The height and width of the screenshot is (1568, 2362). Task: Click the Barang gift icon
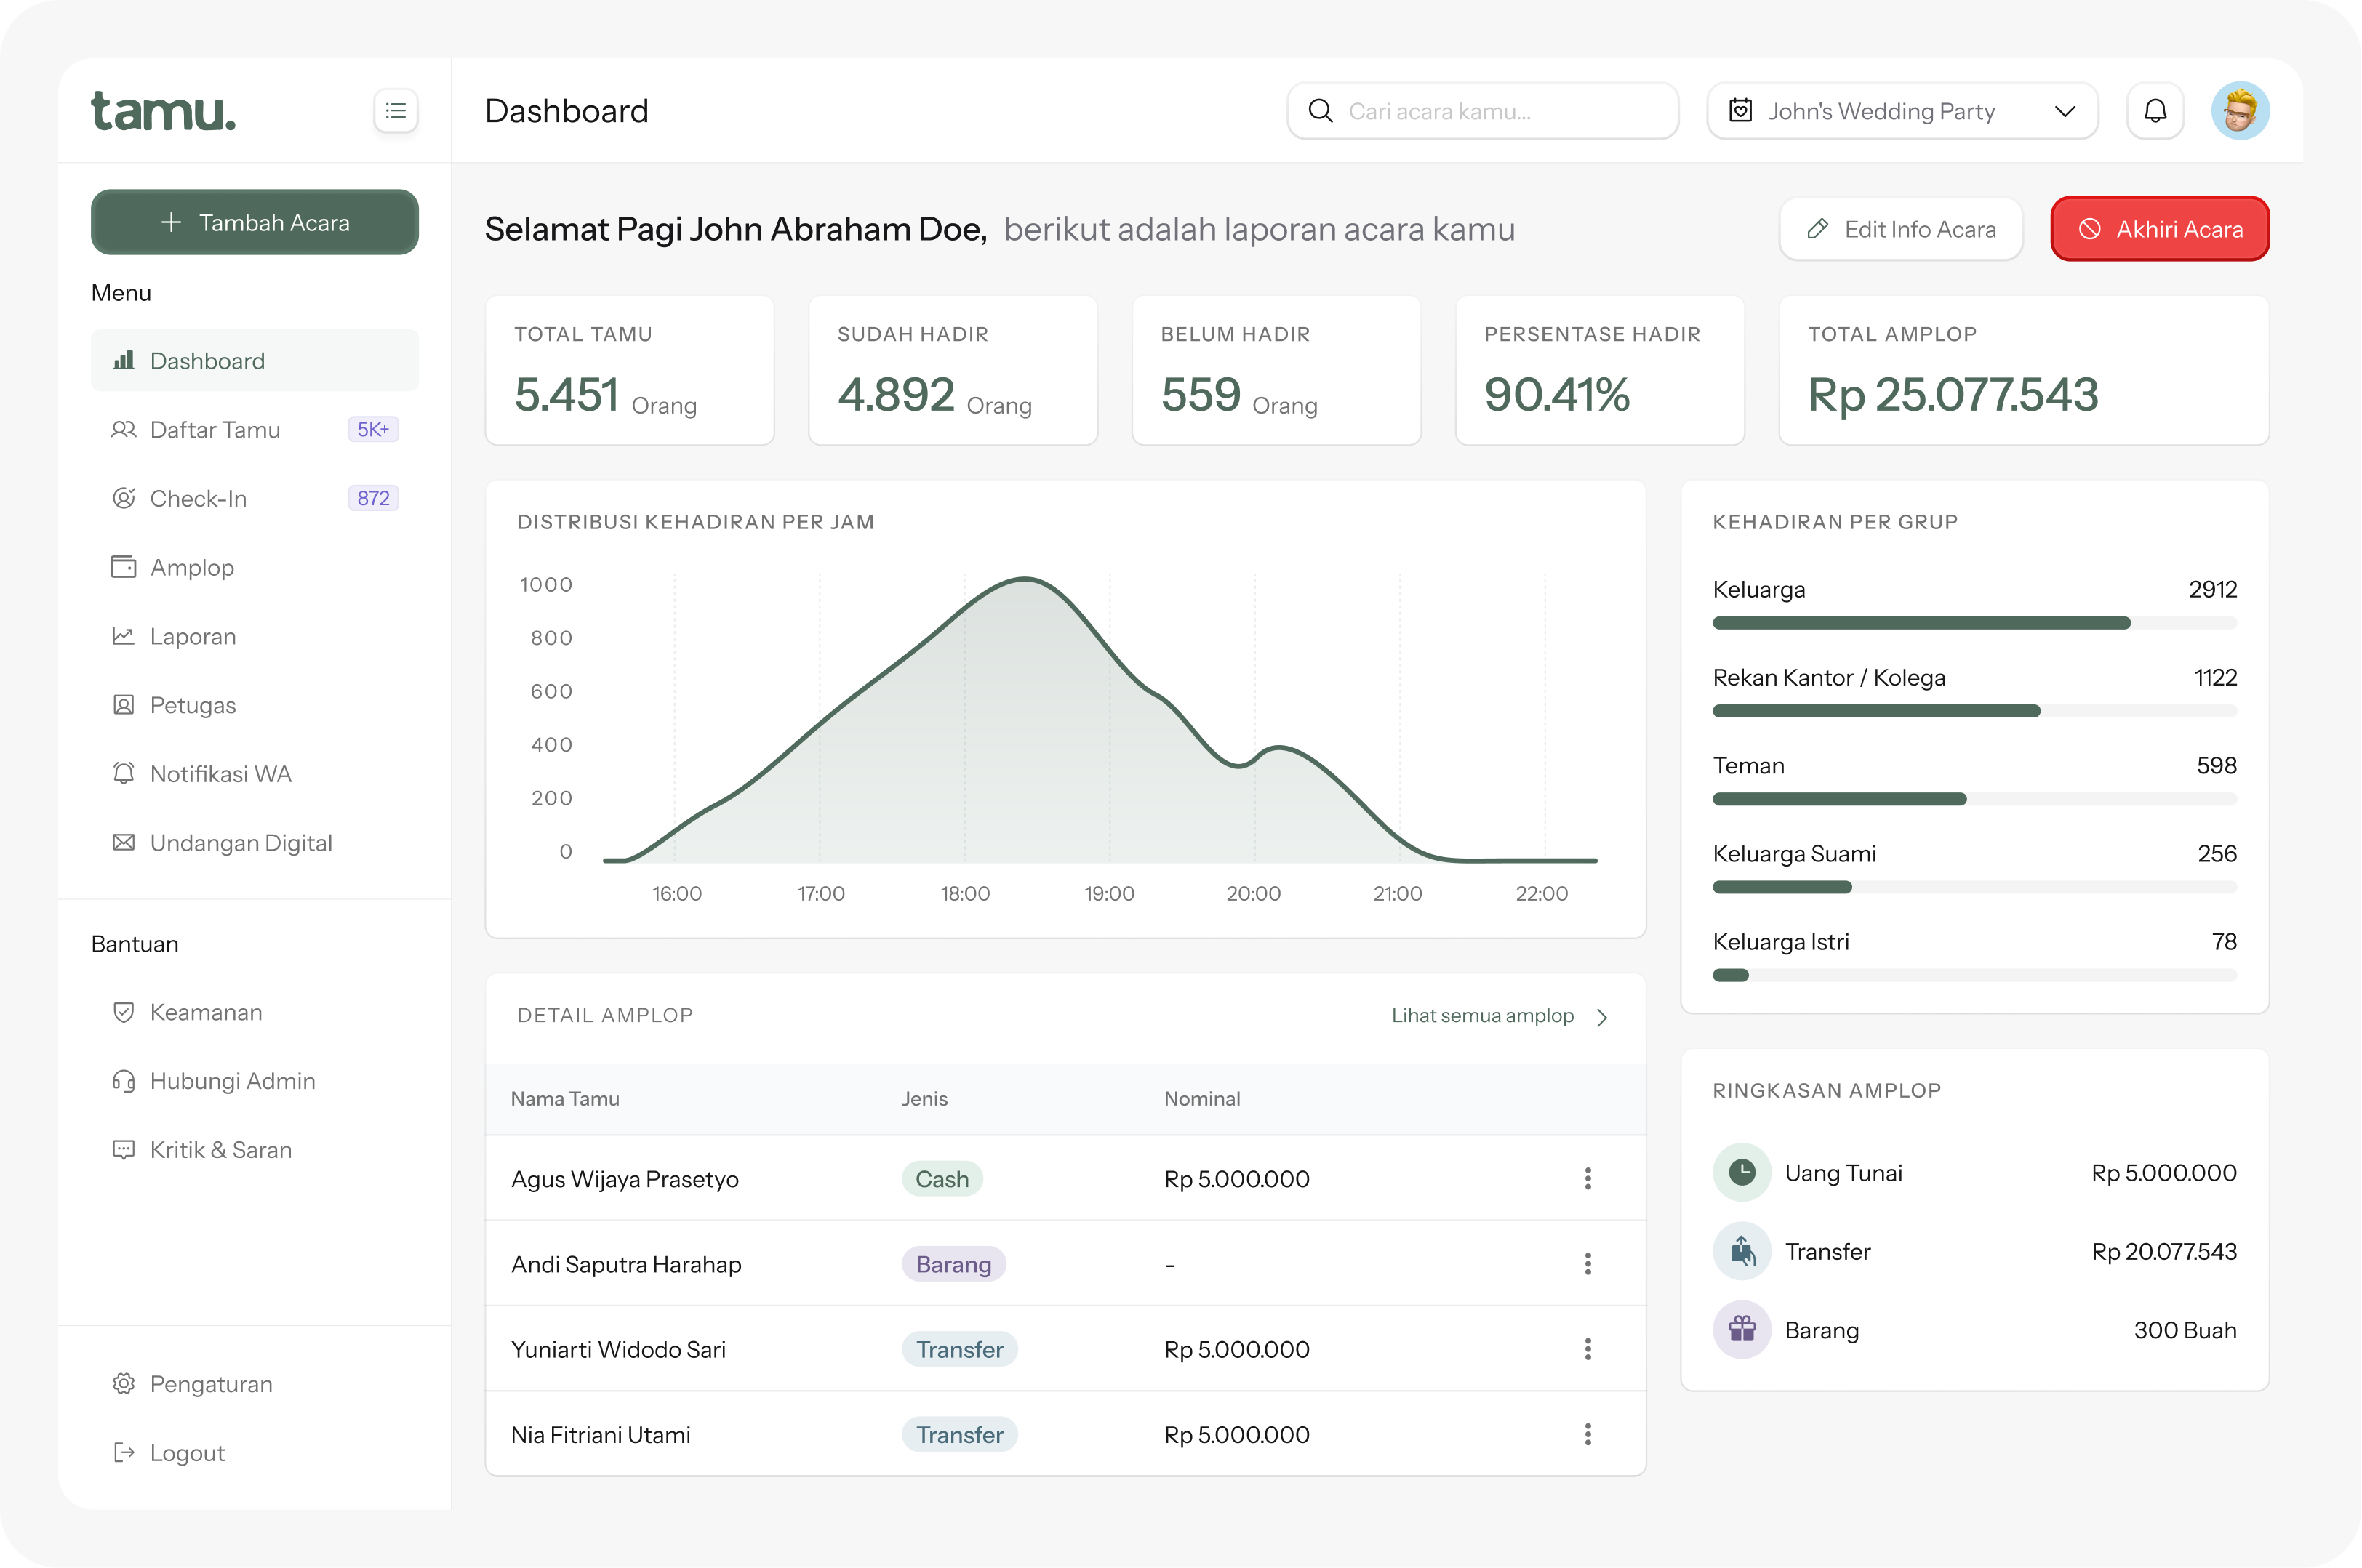[1742, 1329]
